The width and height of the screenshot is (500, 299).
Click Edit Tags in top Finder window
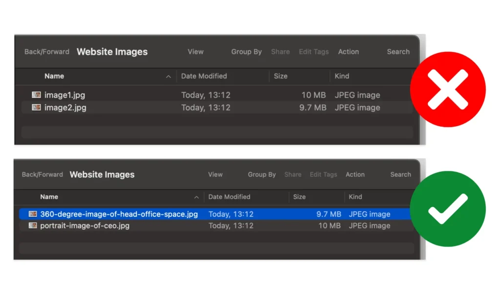coord(314,52)
